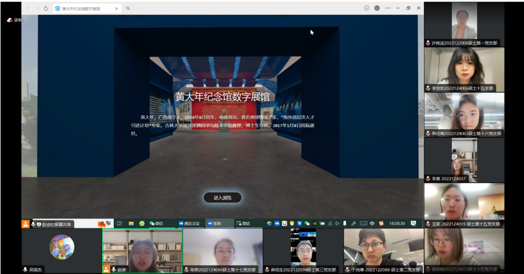Switch the 中 input language indicator

point(372,224)
